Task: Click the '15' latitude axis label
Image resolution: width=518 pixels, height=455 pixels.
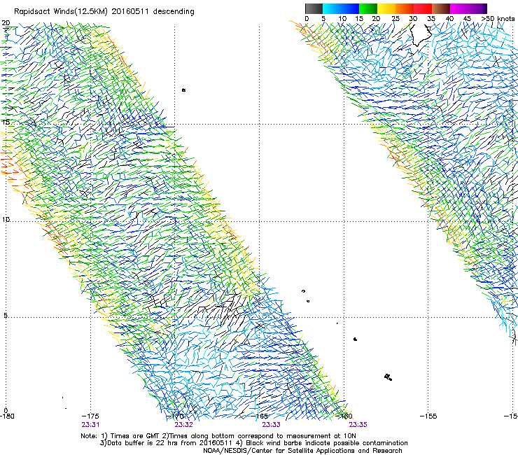Action: point(6,122)
